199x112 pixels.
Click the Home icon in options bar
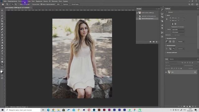pos(3,4)
